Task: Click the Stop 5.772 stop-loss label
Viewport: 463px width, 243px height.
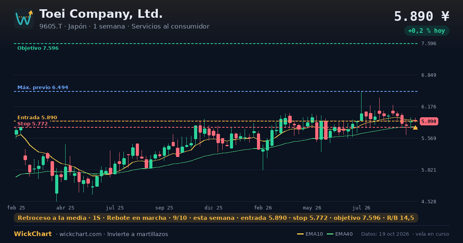Action: tap(32, 124)
